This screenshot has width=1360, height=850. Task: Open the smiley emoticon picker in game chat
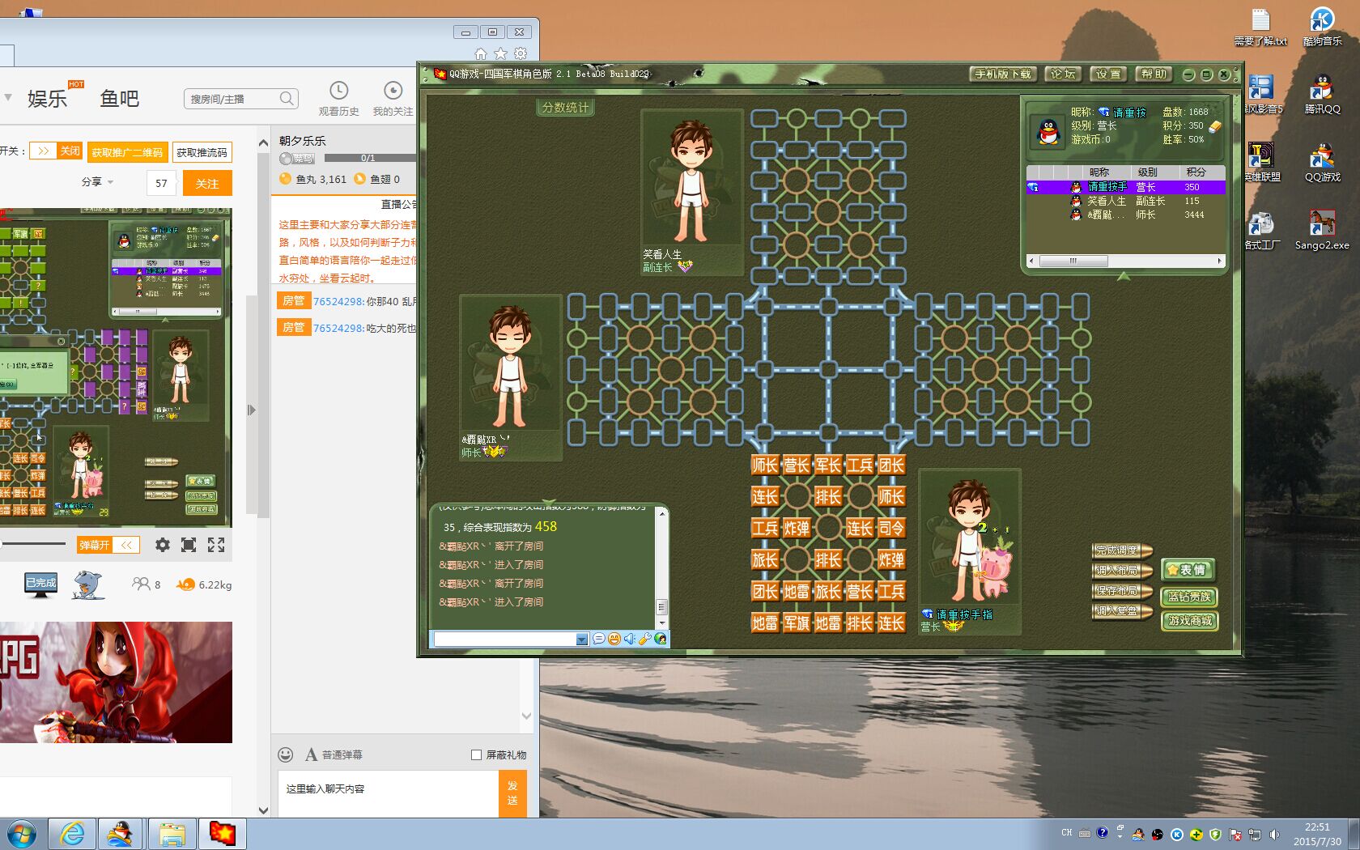614,639
